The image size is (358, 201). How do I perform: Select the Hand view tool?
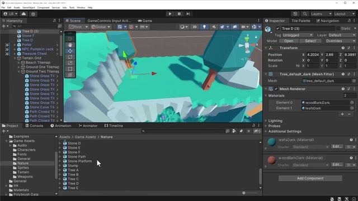pyautogui.click(x=70, y=45)
